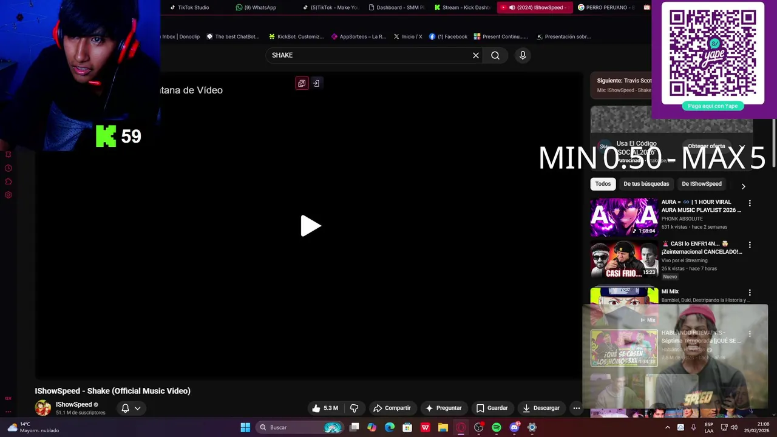Open Inbox | Donoclip bookmark

point(180,36)
